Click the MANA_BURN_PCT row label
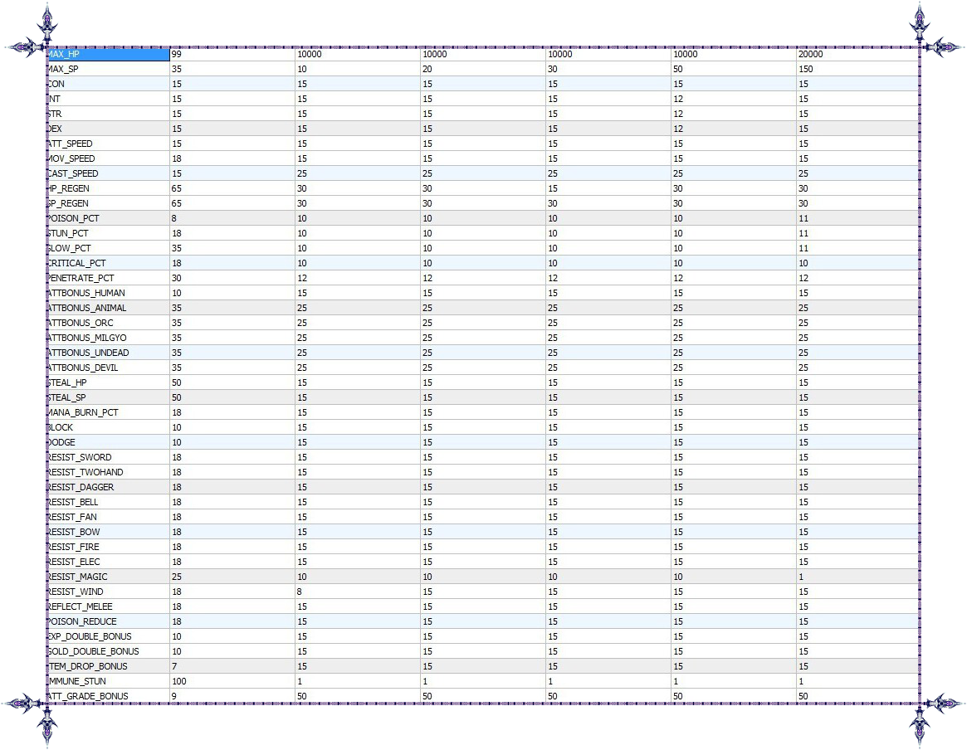 pos(83,412)
